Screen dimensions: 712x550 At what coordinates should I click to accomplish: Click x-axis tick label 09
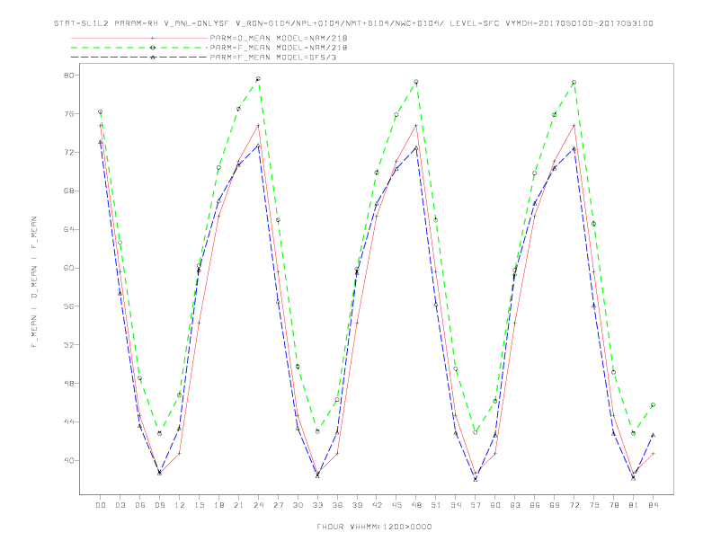pyautogui.click(x=160, y=505)
